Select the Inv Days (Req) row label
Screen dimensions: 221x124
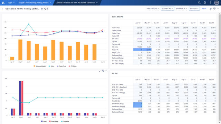tap(117, 61)
